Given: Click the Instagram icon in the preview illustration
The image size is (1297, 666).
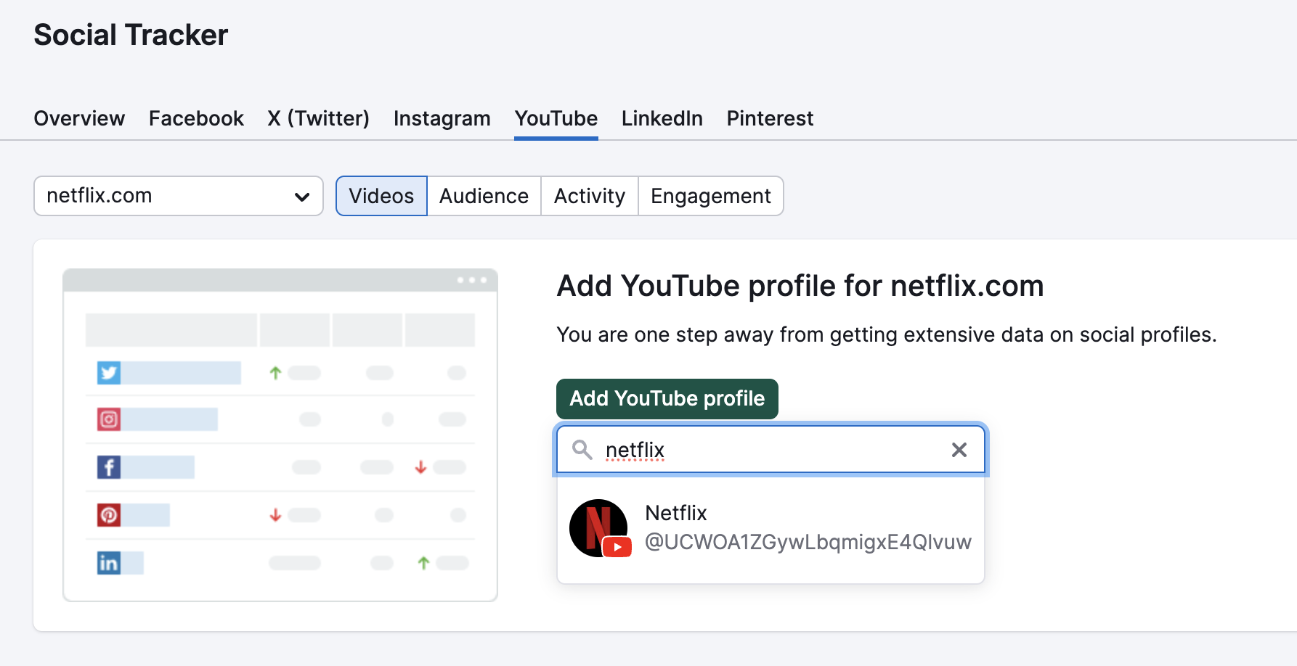Looking at the screenshot, I should point(109,419).
